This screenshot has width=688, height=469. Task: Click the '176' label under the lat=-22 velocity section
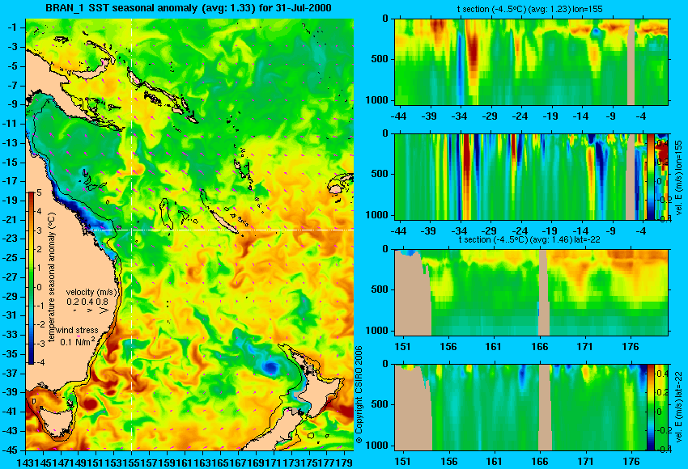coord(631,462)
